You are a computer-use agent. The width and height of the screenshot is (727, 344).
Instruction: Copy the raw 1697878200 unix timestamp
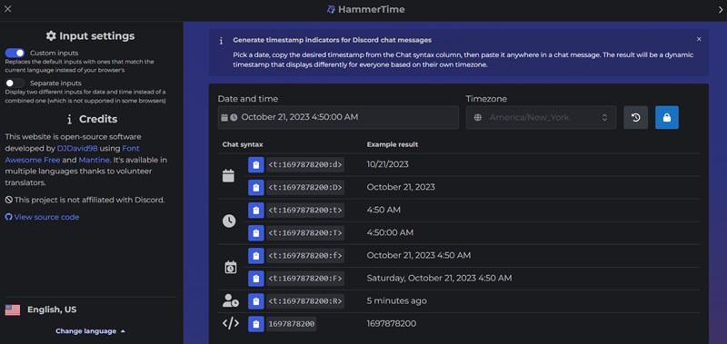coord(256,324)
